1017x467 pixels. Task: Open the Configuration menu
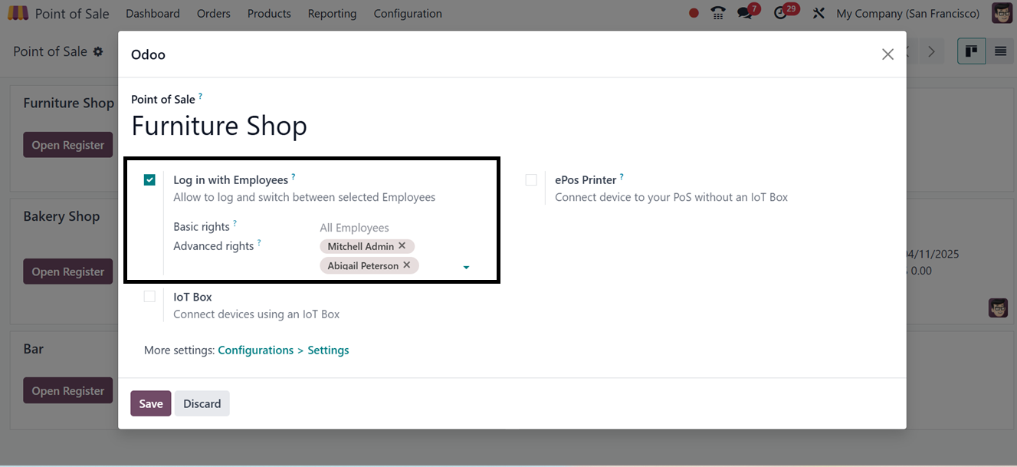click(x=408, y=14)
